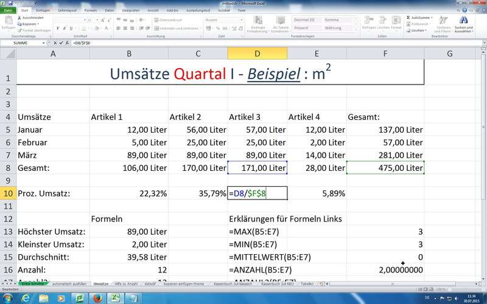The image size is (487, 304).
Task: Click the accounting number format icon
Action: point(208,28)
